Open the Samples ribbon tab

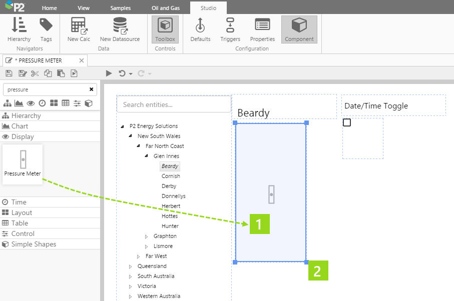click(x=120, y=8)
